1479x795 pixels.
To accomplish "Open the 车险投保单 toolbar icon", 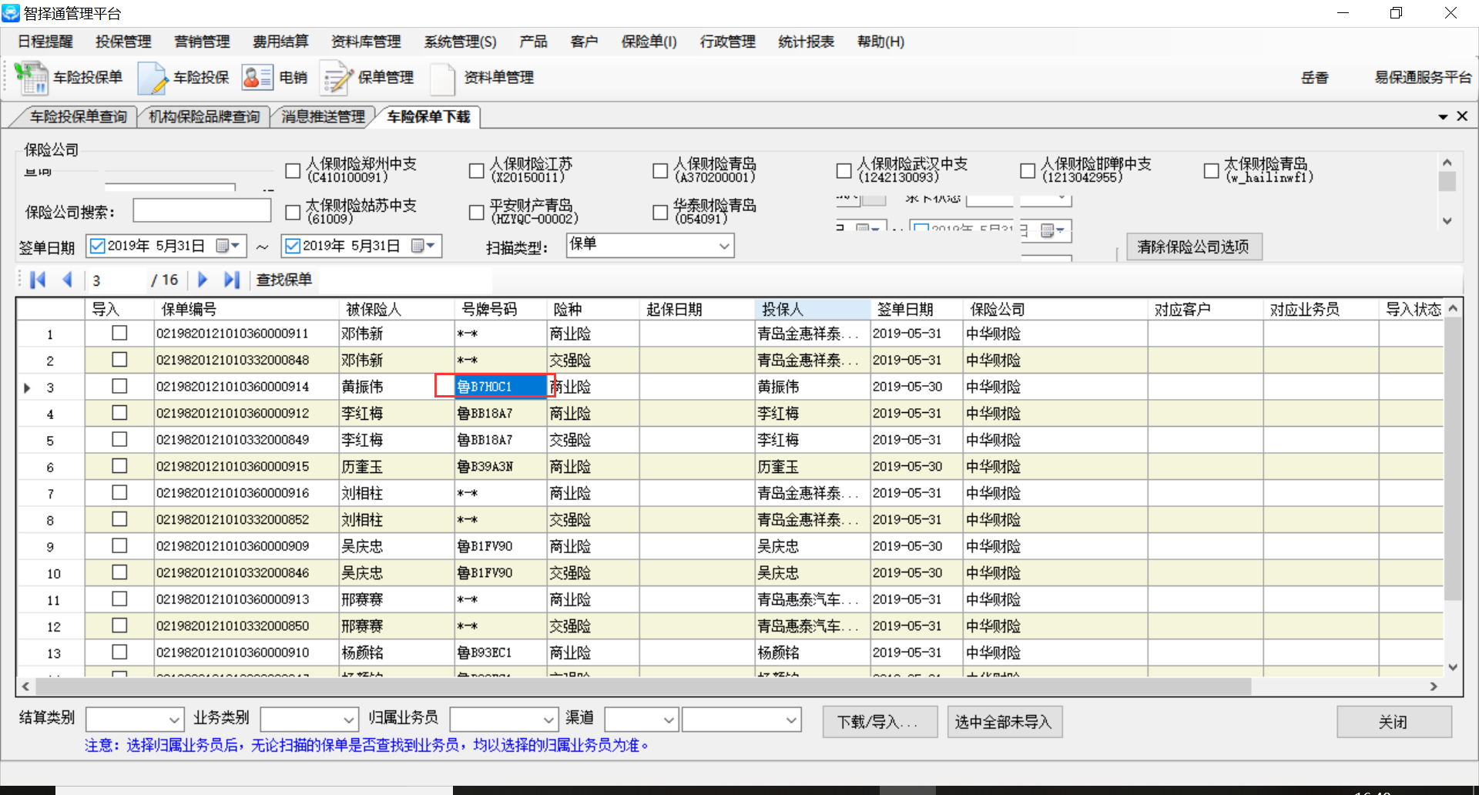I will point(32,78).
